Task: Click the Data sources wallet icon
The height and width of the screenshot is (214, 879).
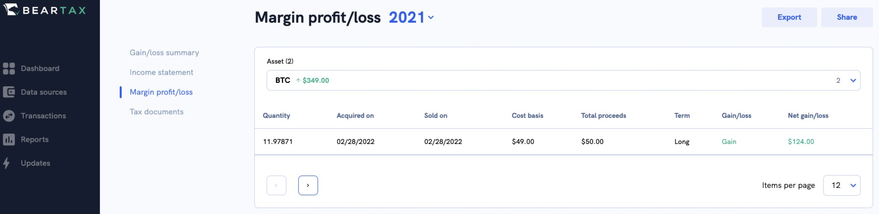Action: (9, 92)
